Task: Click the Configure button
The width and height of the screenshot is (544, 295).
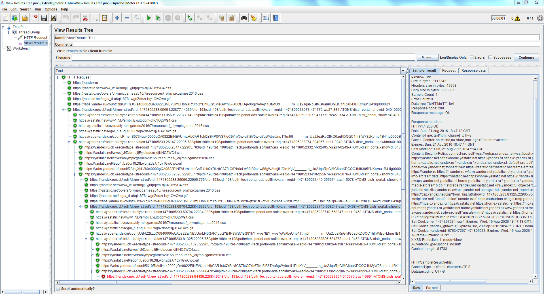Action: [x=526, y=58]
